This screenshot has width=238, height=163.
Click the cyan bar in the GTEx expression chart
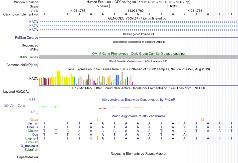coord(75,81)
